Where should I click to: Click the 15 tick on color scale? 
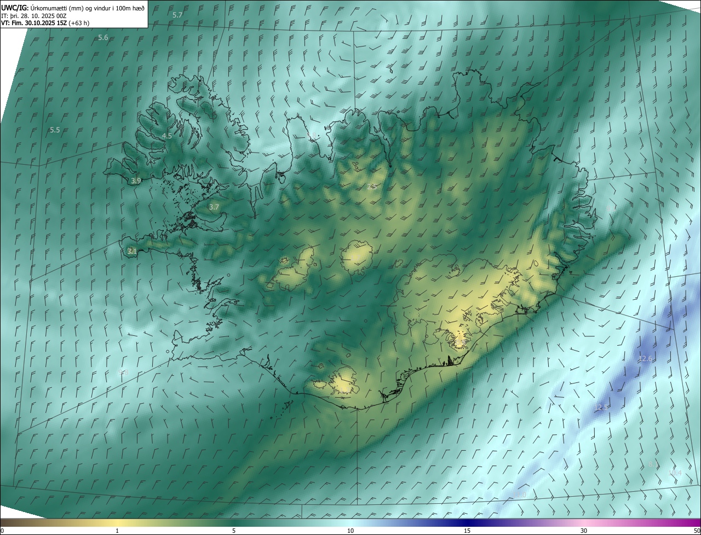pyautogui.click(x=467, y=531)
